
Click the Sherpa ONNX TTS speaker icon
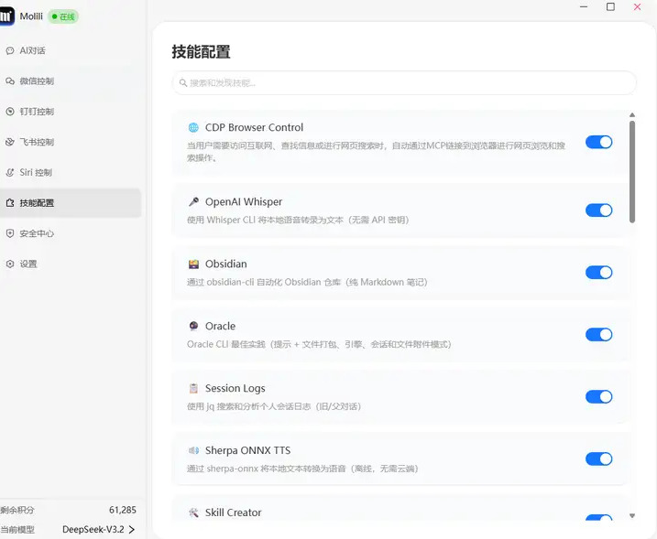point(193,451)
